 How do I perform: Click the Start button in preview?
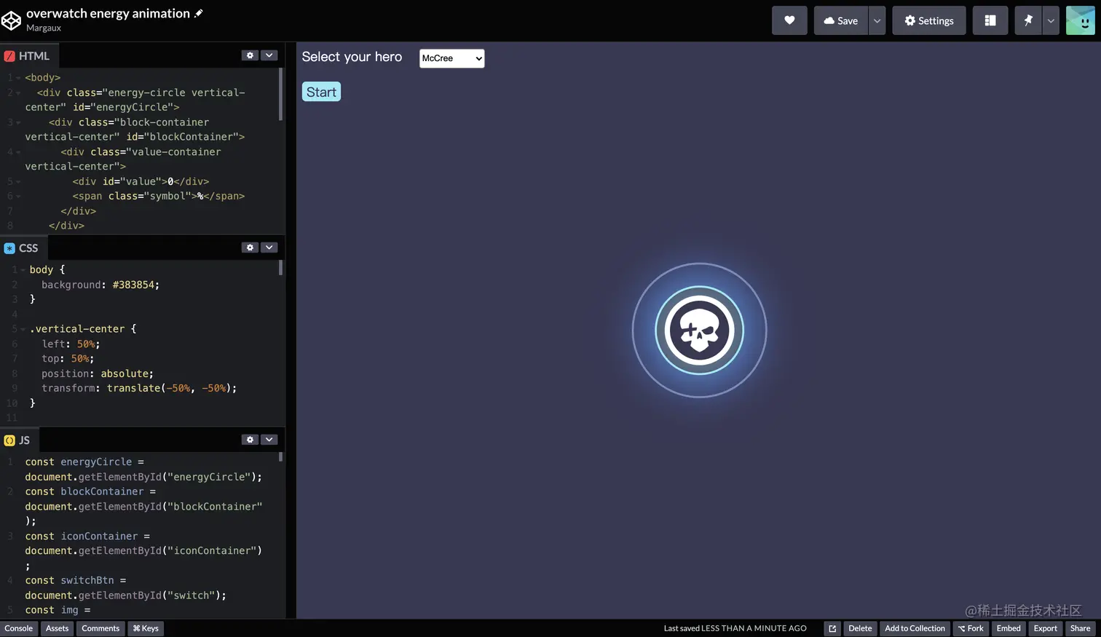tap(321, 92)
